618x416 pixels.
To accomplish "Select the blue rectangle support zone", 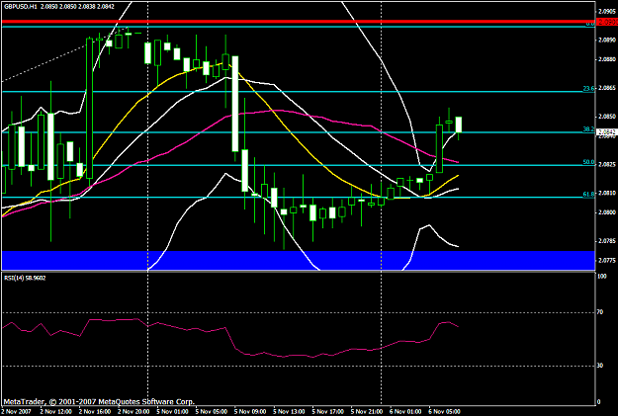I will pos(299,261).
